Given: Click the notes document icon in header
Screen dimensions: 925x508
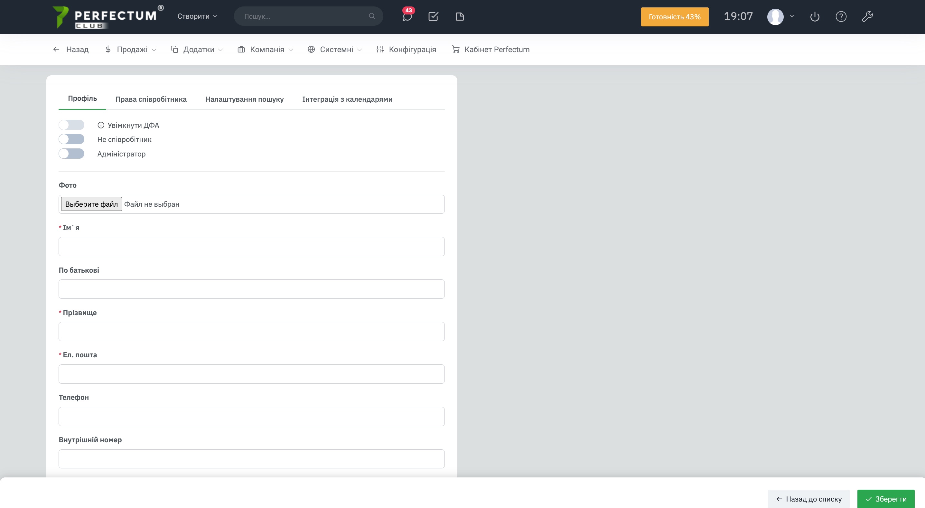Looking at the screenshot, I should pos(460,16).
